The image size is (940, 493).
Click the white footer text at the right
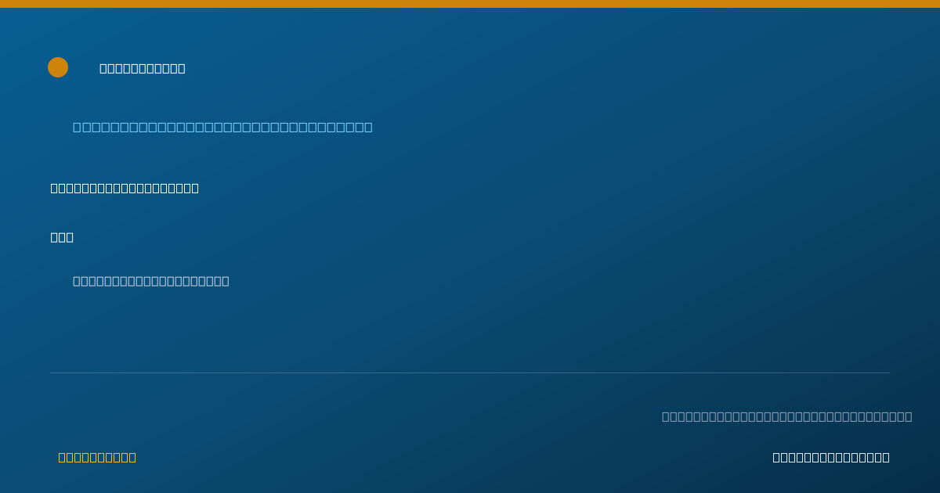click(831, 457)
